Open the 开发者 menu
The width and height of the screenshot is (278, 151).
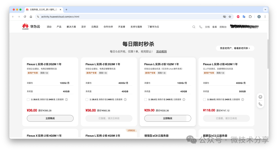(121, 27)
